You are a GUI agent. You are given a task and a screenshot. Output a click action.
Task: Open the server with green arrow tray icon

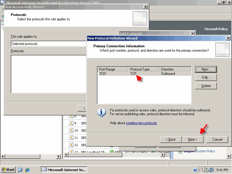206,170
